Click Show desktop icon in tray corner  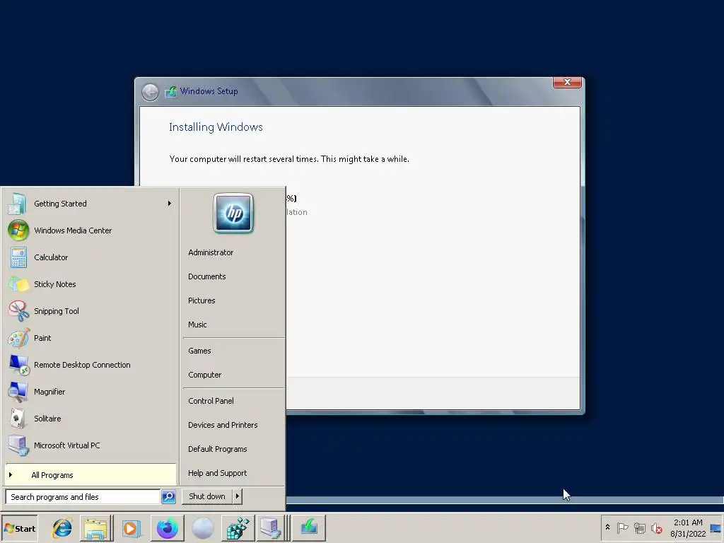pyautogui.click(x=716, y=528)
